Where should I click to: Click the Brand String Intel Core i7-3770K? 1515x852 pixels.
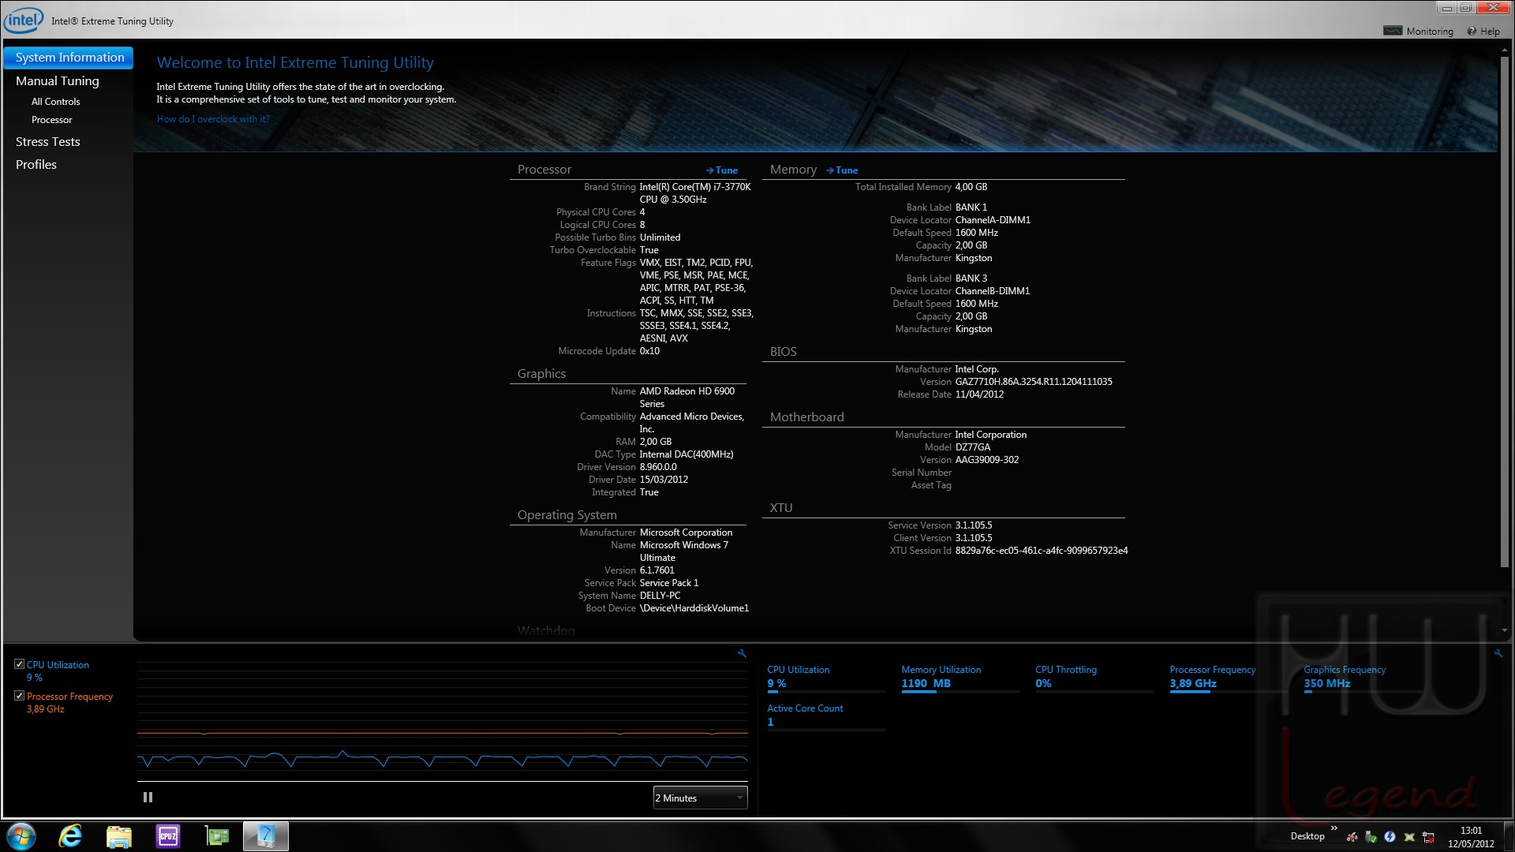(695, 193)
